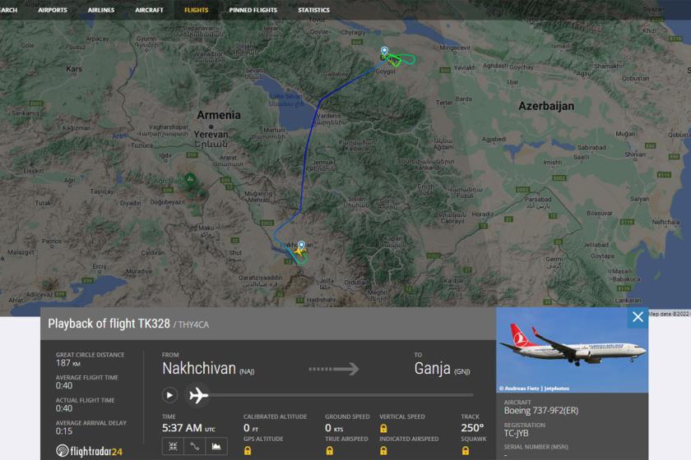
Task: Click the Armenia country label on map
Action: coord(219,115)
